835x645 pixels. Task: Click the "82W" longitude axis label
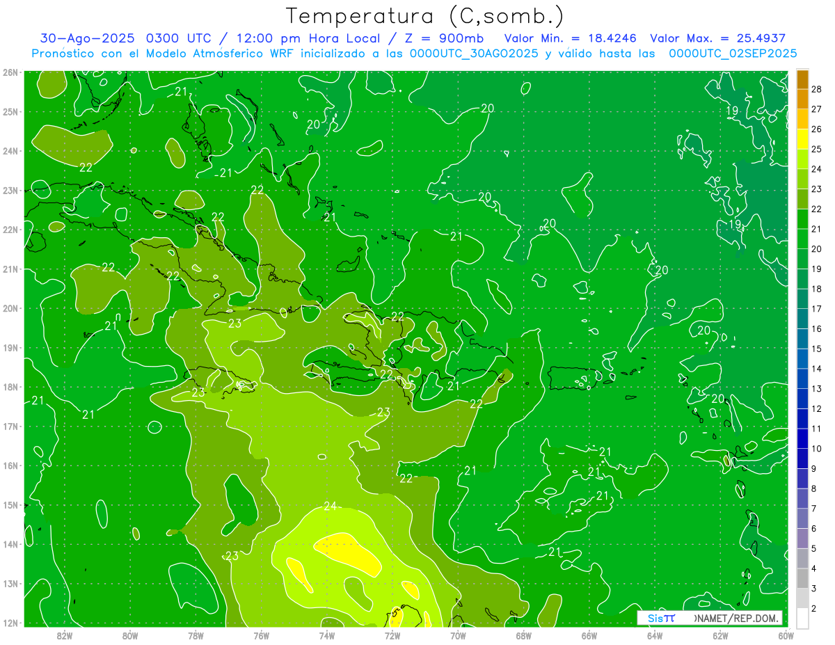click(65, 635)
